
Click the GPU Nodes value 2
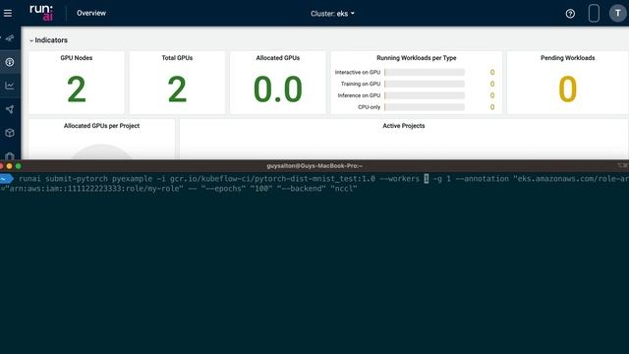[77, 89]
